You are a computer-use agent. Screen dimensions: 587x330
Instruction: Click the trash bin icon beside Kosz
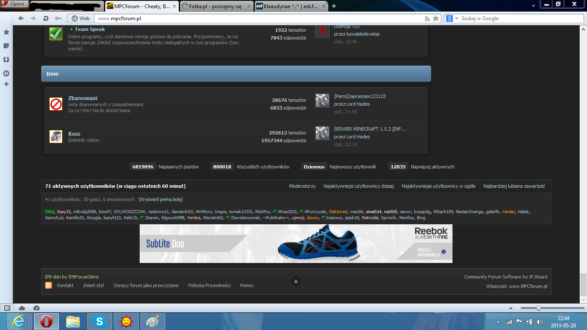click(x=56, y=137)
